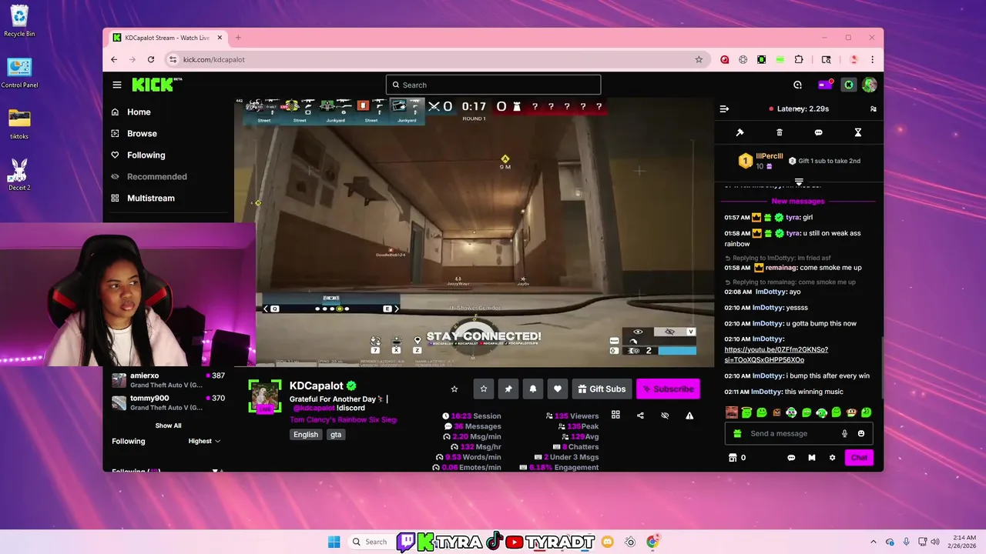
Task: Click the Browse icon in the sidebar
Action: click(x=116, y=133)
